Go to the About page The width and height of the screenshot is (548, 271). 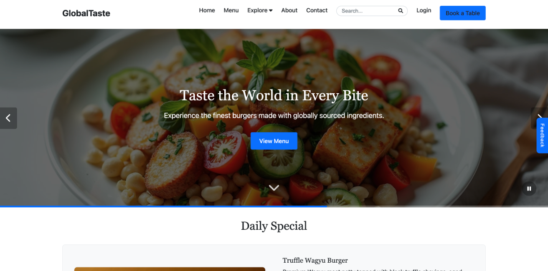tap(289, 10)
